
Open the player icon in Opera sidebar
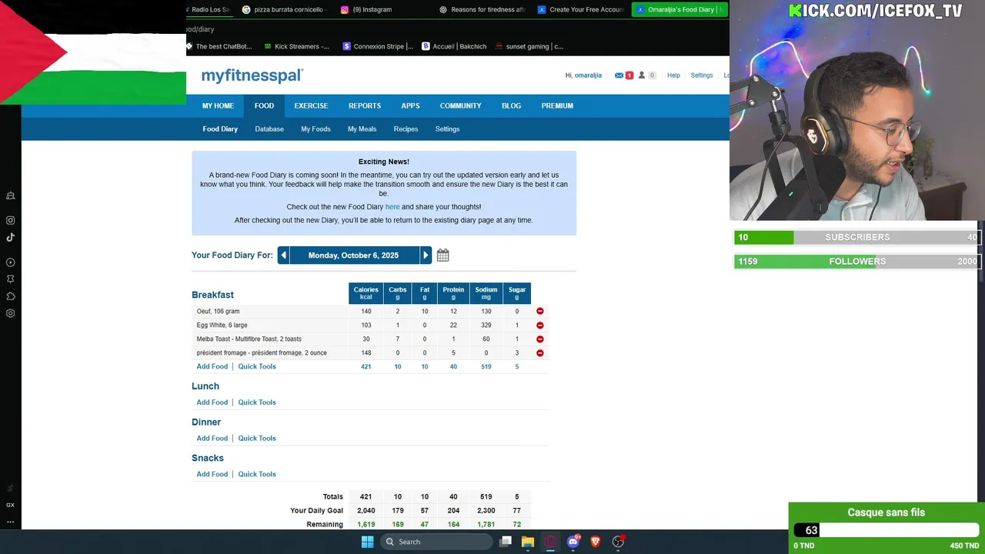[11, 262]
